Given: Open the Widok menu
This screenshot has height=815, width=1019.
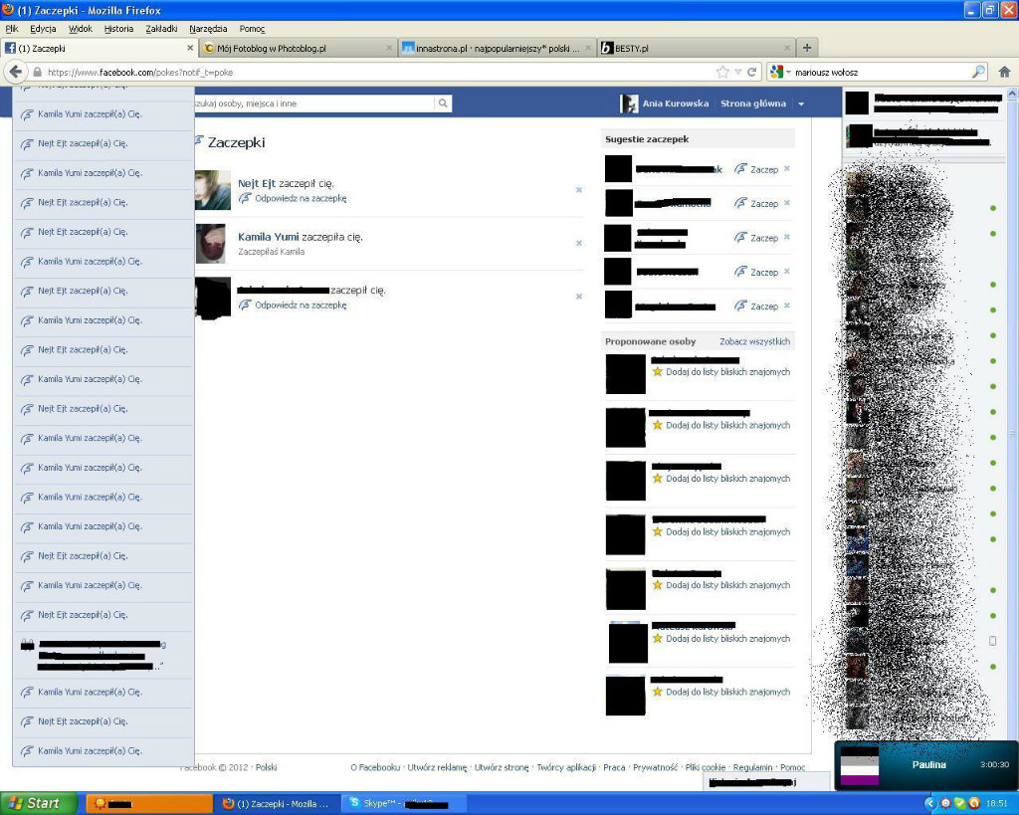Looking at the screenshot, I should (x=81, y=29).
